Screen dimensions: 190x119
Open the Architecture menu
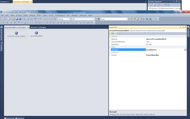click(60, 15)
